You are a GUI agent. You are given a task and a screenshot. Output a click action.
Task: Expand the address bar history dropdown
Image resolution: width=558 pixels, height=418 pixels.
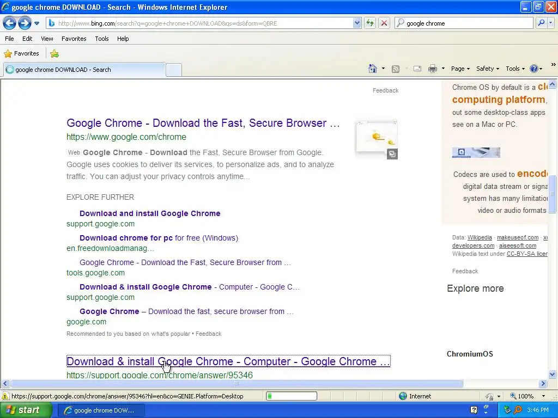tap(357, 23)
